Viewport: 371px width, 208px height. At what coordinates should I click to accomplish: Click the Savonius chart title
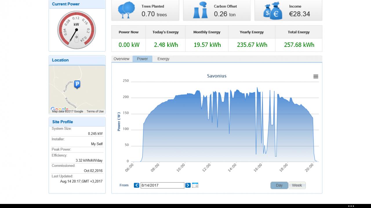pyautogui.click(x=217, y=76)
